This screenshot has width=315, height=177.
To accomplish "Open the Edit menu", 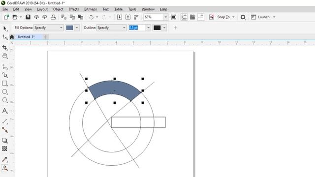I will tap(16, 9).
